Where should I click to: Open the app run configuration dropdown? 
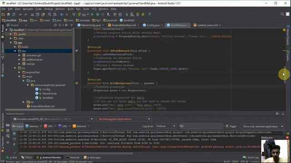(84, 14)
